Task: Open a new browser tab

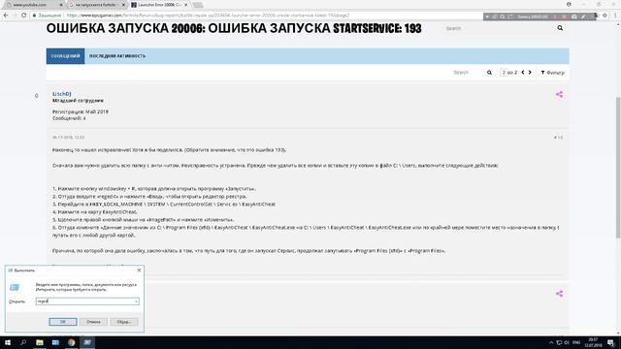Action: coord(198,5)
